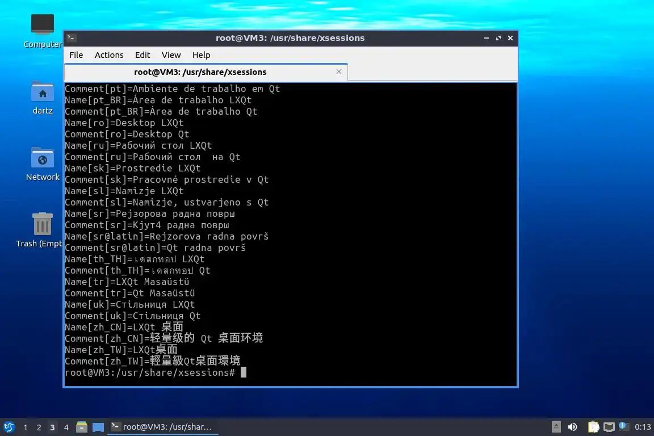Click the line 'Name[sk]=Prostredie LXQt'
654x436 pixels.
133,168
